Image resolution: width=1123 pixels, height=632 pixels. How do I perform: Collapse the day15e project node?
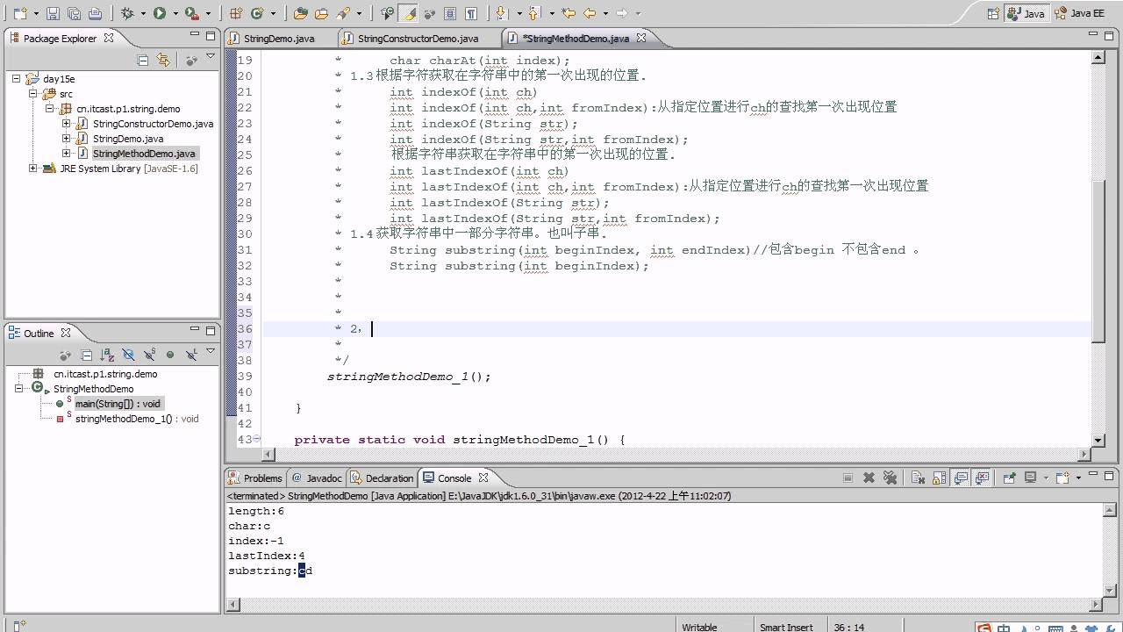coord(16,79)
